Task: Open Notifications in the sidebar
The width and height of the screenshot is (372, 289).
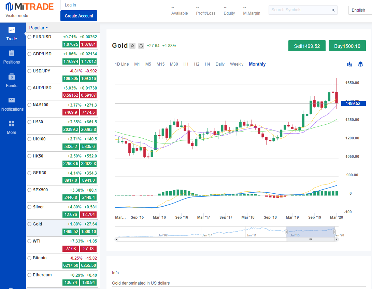Action: (x=12, y=105)
